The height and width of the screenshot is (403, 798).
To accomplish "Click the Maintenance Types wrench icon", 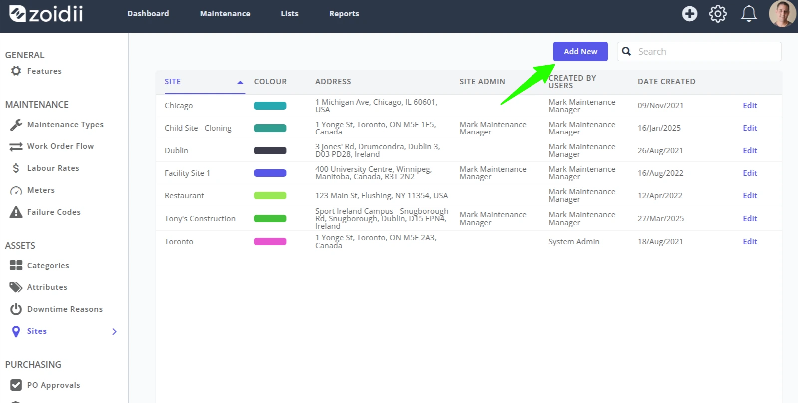I will 16,125.
